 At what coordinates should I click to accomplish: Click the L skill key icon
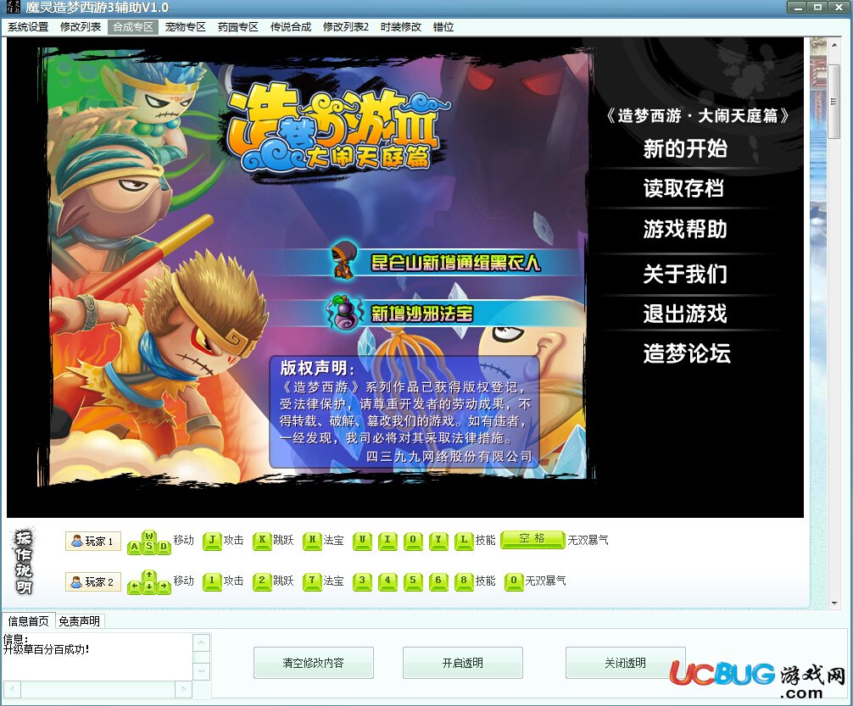464,541
